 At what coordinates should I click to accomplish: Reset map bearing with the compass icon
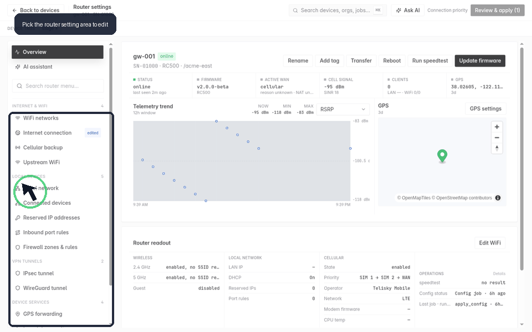(x=497, y=148)
